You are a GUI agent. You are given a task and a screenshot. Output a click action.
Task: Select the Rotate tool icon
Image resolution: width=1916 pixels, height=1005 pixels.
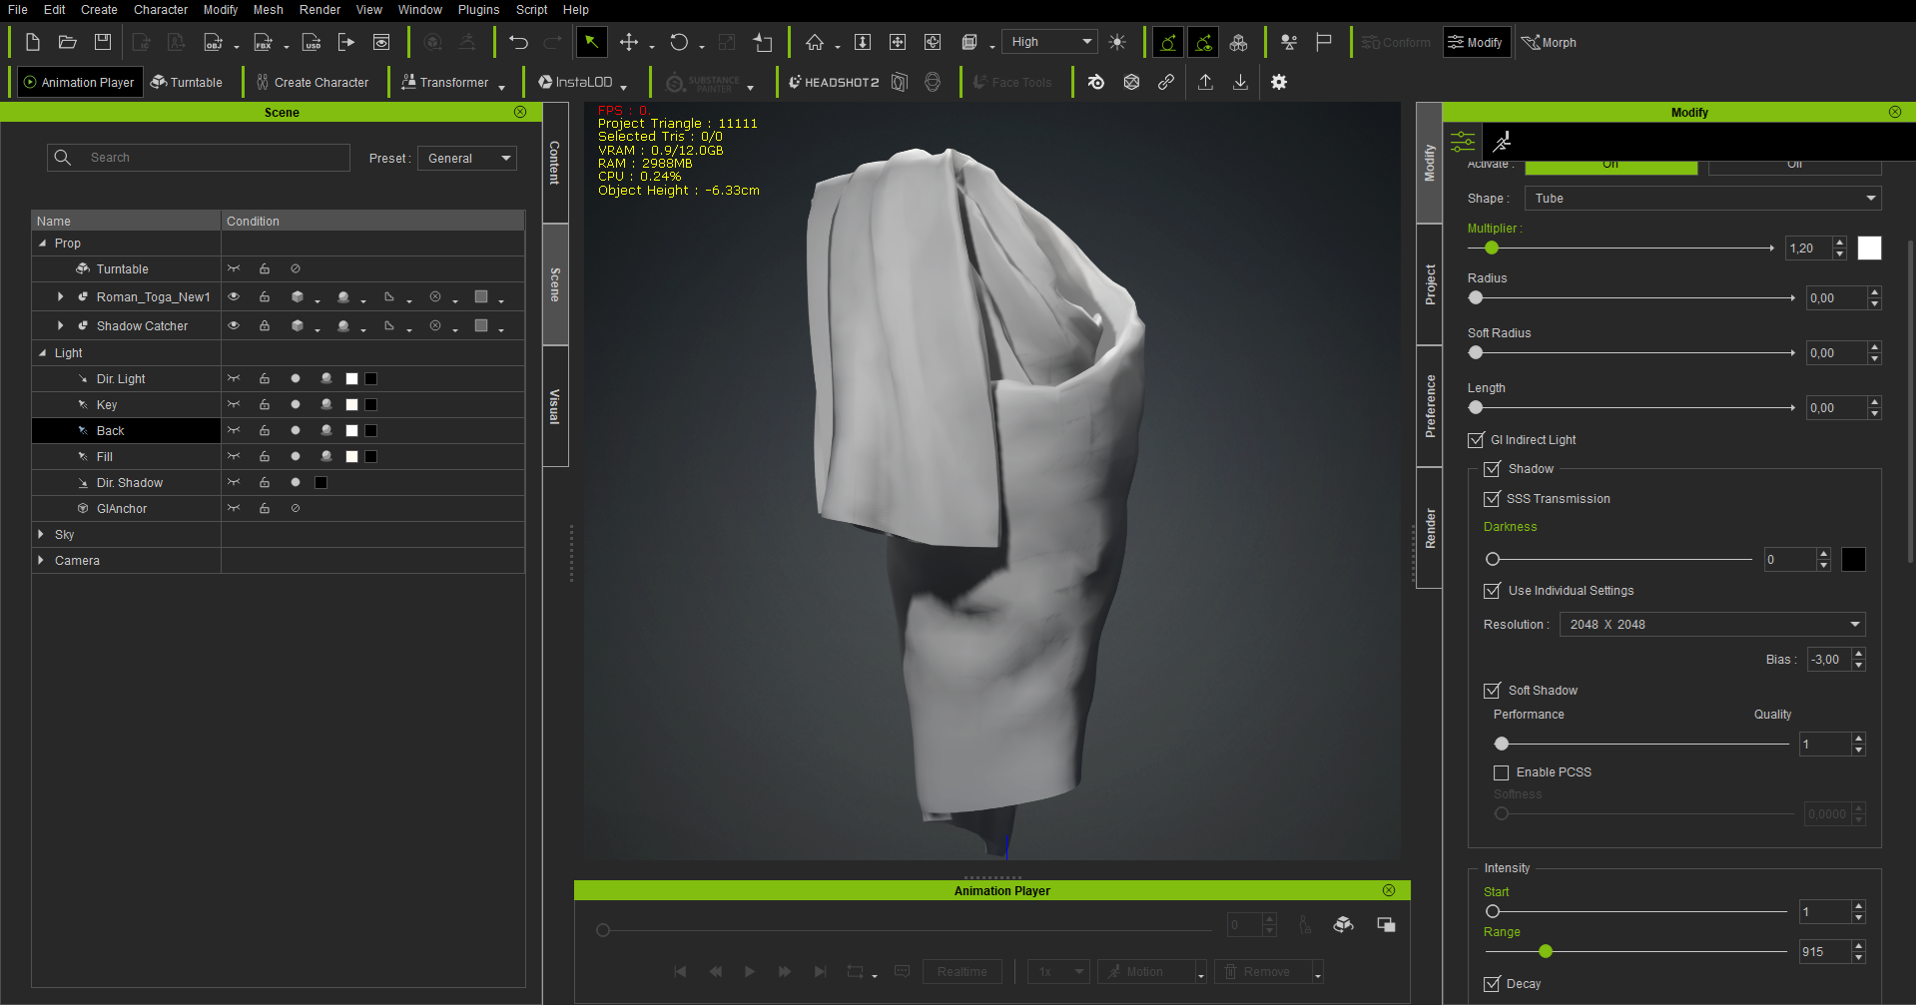coord(679,42)
